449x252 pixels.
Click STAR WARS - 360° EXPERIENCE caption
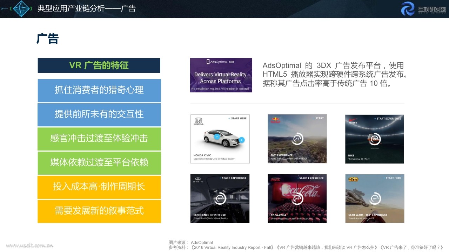368,215
